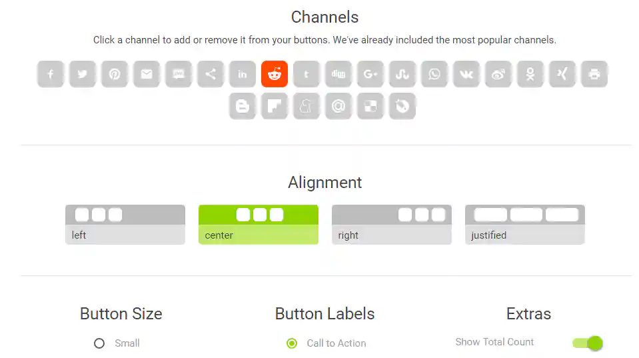The width and height of the screenshot is (639, 358).
Task: Add the Twitter channel button
Action: tap(83, 74)
